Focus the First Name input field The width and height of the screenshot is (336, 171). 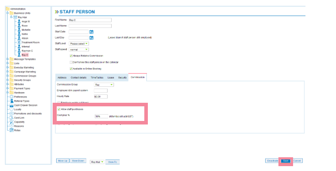[x=90, y=20]
